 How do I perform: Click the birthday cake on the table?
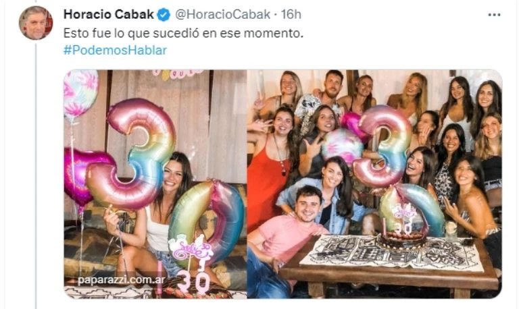click(x=403, y=238)
